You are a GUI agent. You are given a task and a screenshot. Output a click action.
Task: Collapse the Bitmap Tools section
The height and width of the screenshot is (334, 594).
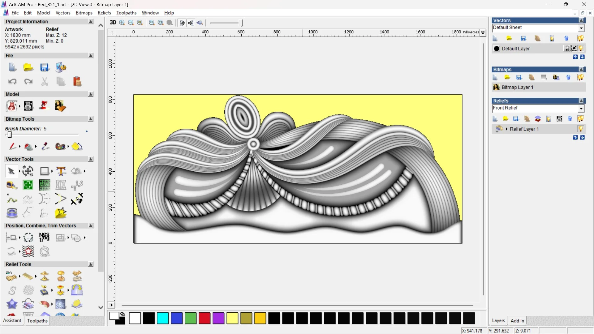coord(91,119)
